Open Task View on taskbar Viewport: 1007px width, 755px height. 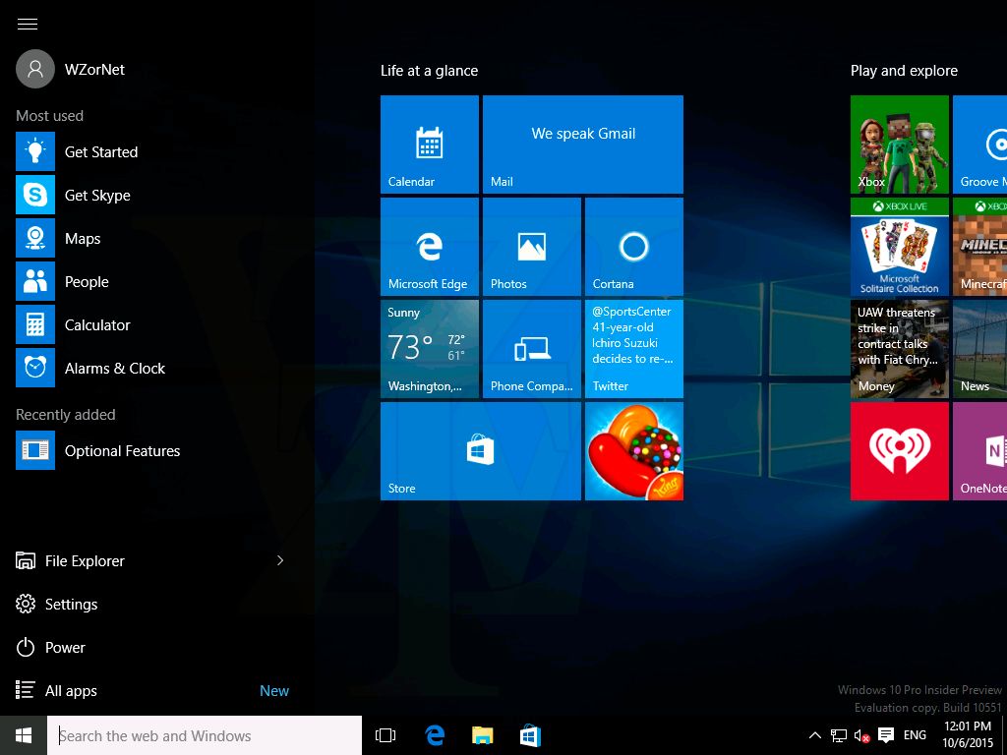[385, 735]
